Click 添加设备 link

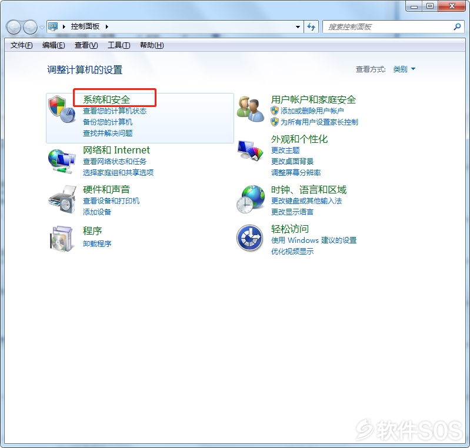tap(97, 212)
